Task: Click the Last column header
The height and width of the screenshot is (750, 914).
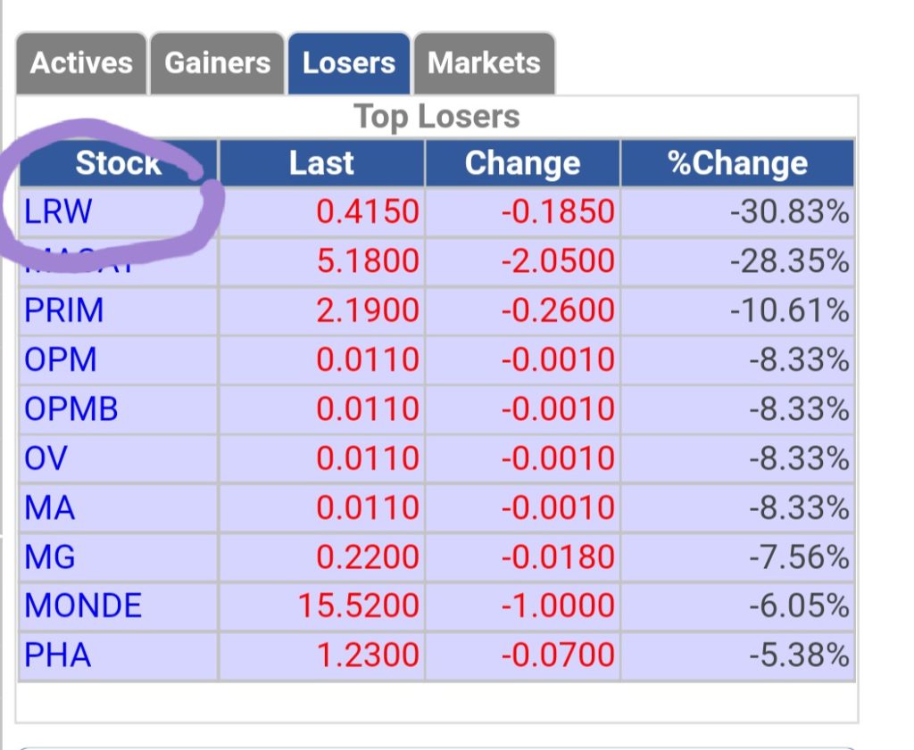Action: click(321, 163)
